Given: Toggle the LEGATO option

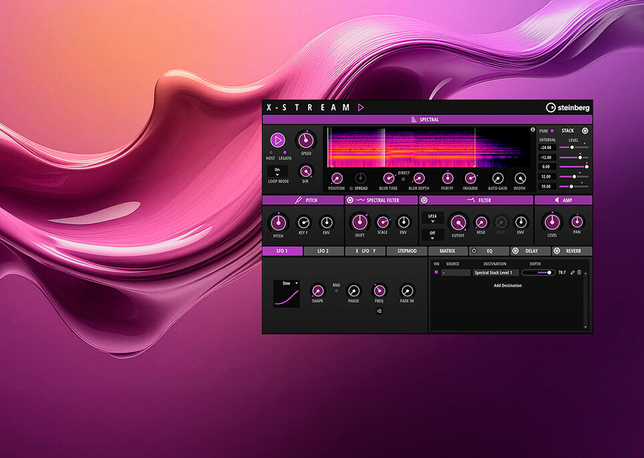Looking at the screenshot, I should [285, 152].
